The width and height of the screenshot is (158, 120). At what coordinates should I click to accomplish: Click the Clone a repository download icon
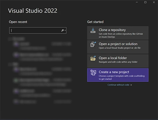click(x=93, y=31)
